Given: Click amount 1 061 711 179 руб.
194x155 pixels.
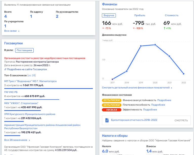Looking at the screenshot, I should tap(33, 85).
